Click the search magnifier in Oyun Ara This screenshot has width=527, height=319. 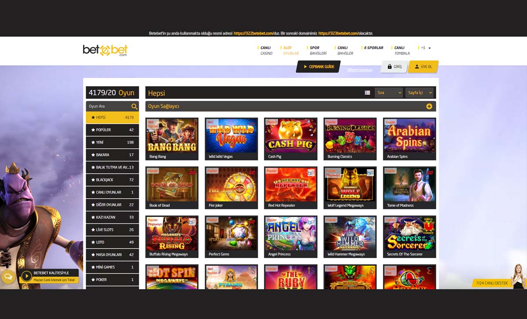[x=134, y=106]
